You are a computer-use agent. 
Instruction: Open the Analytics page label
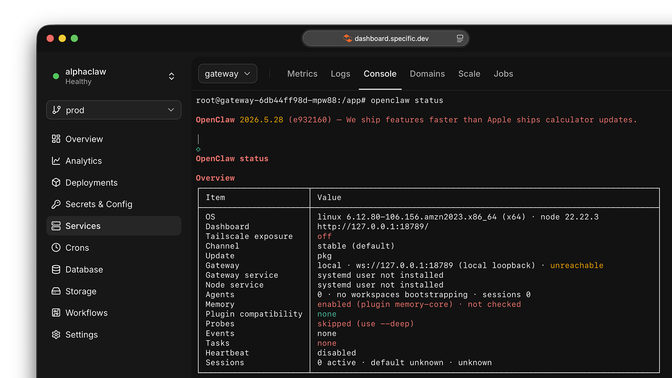[83, 161]
